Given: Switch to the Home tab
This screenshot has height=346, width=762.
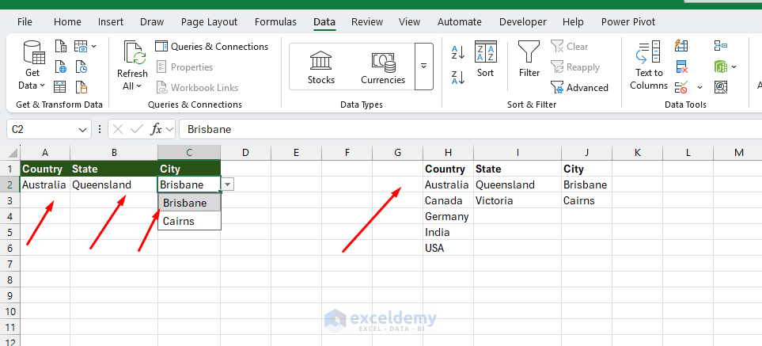Looking at the screenshot, I should tap(67, 22).
